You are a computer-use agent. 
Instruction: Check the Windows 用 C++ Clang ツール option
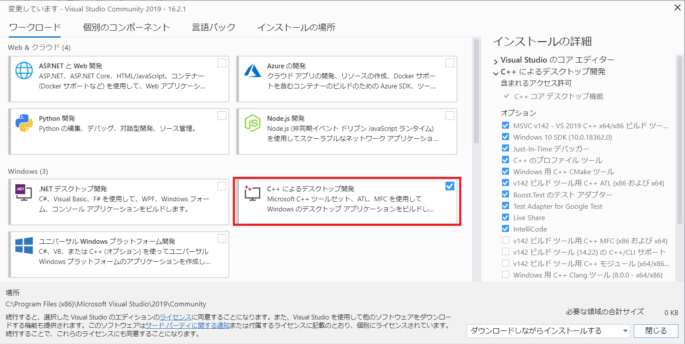pos(506,275)
